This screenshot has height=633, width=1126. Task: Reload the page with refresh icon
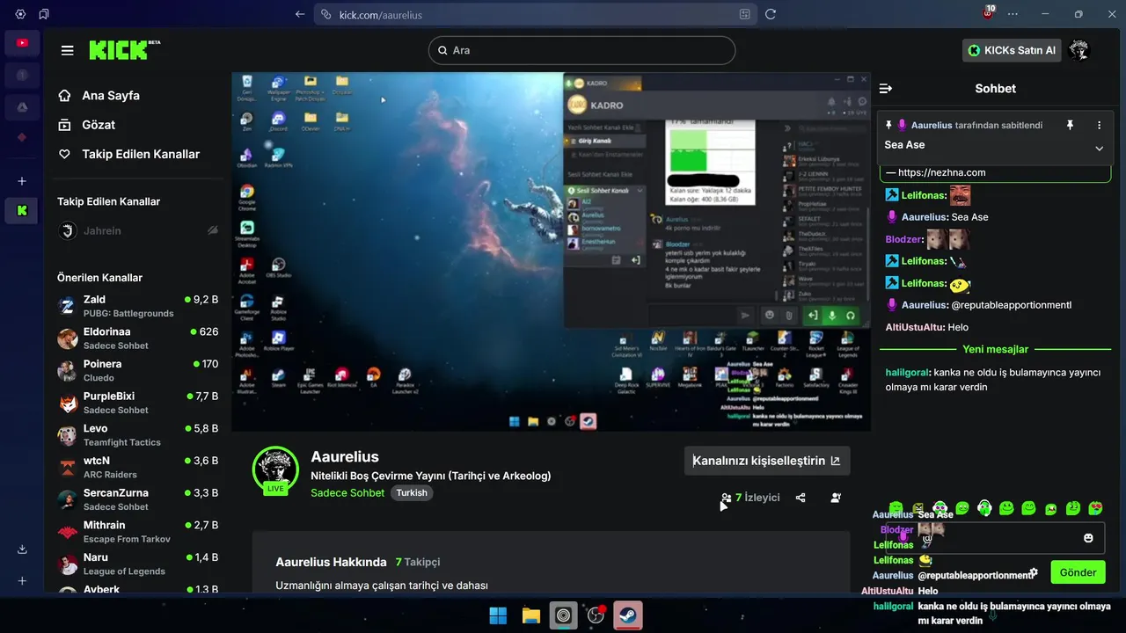pos(771,14)
